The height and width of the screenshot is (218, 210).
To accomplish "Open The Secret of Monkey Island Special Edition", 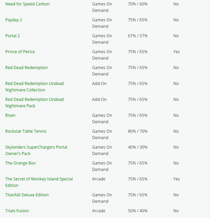I will click(x=39, y=182).
